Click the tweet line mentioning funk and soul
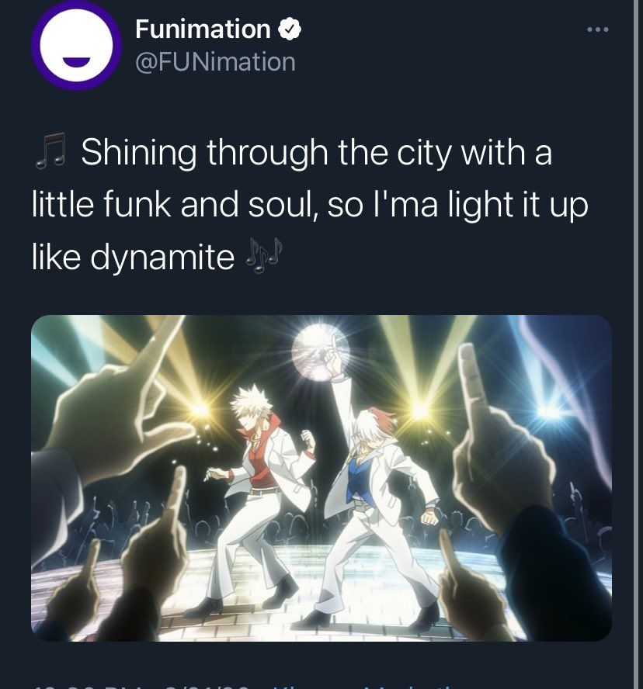Viewport: 643px width, 689px height. pos(310,205)
